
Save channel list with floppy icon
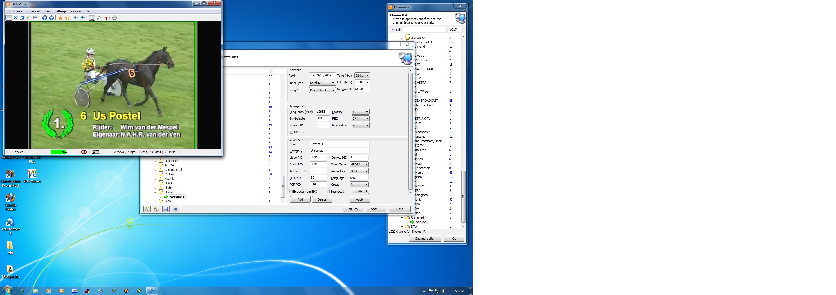(166, 209)
